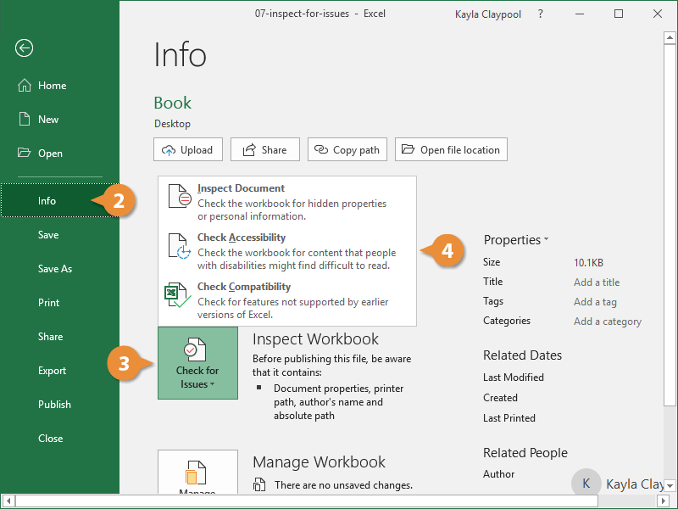Expand the Properties dropdown arrow
Screen dimensions: 678x509
[547, 240]
